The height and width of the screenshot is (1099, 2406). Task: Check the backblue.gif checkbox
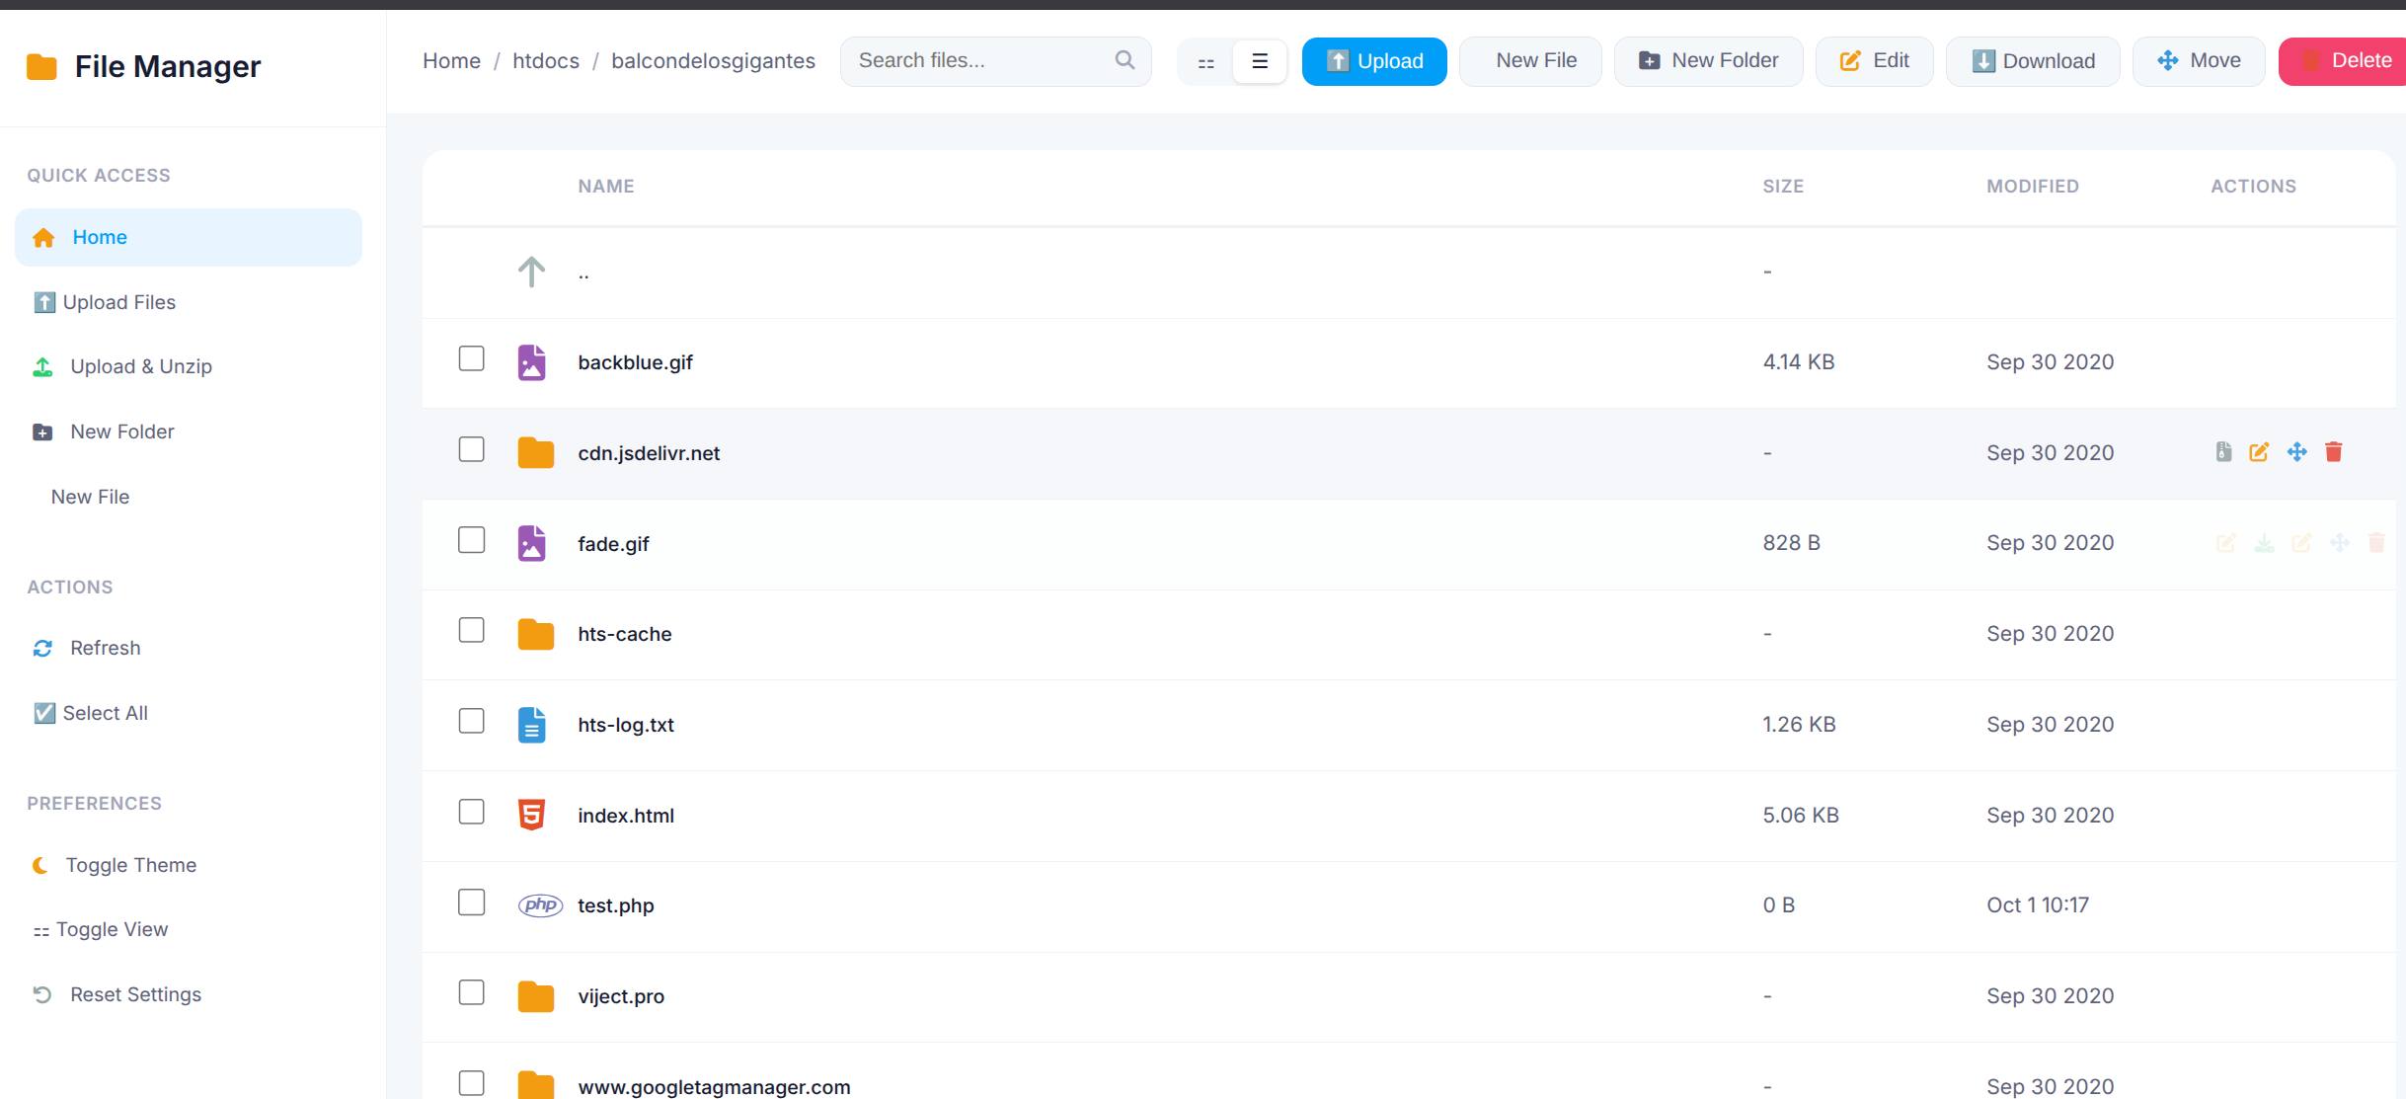471,358
